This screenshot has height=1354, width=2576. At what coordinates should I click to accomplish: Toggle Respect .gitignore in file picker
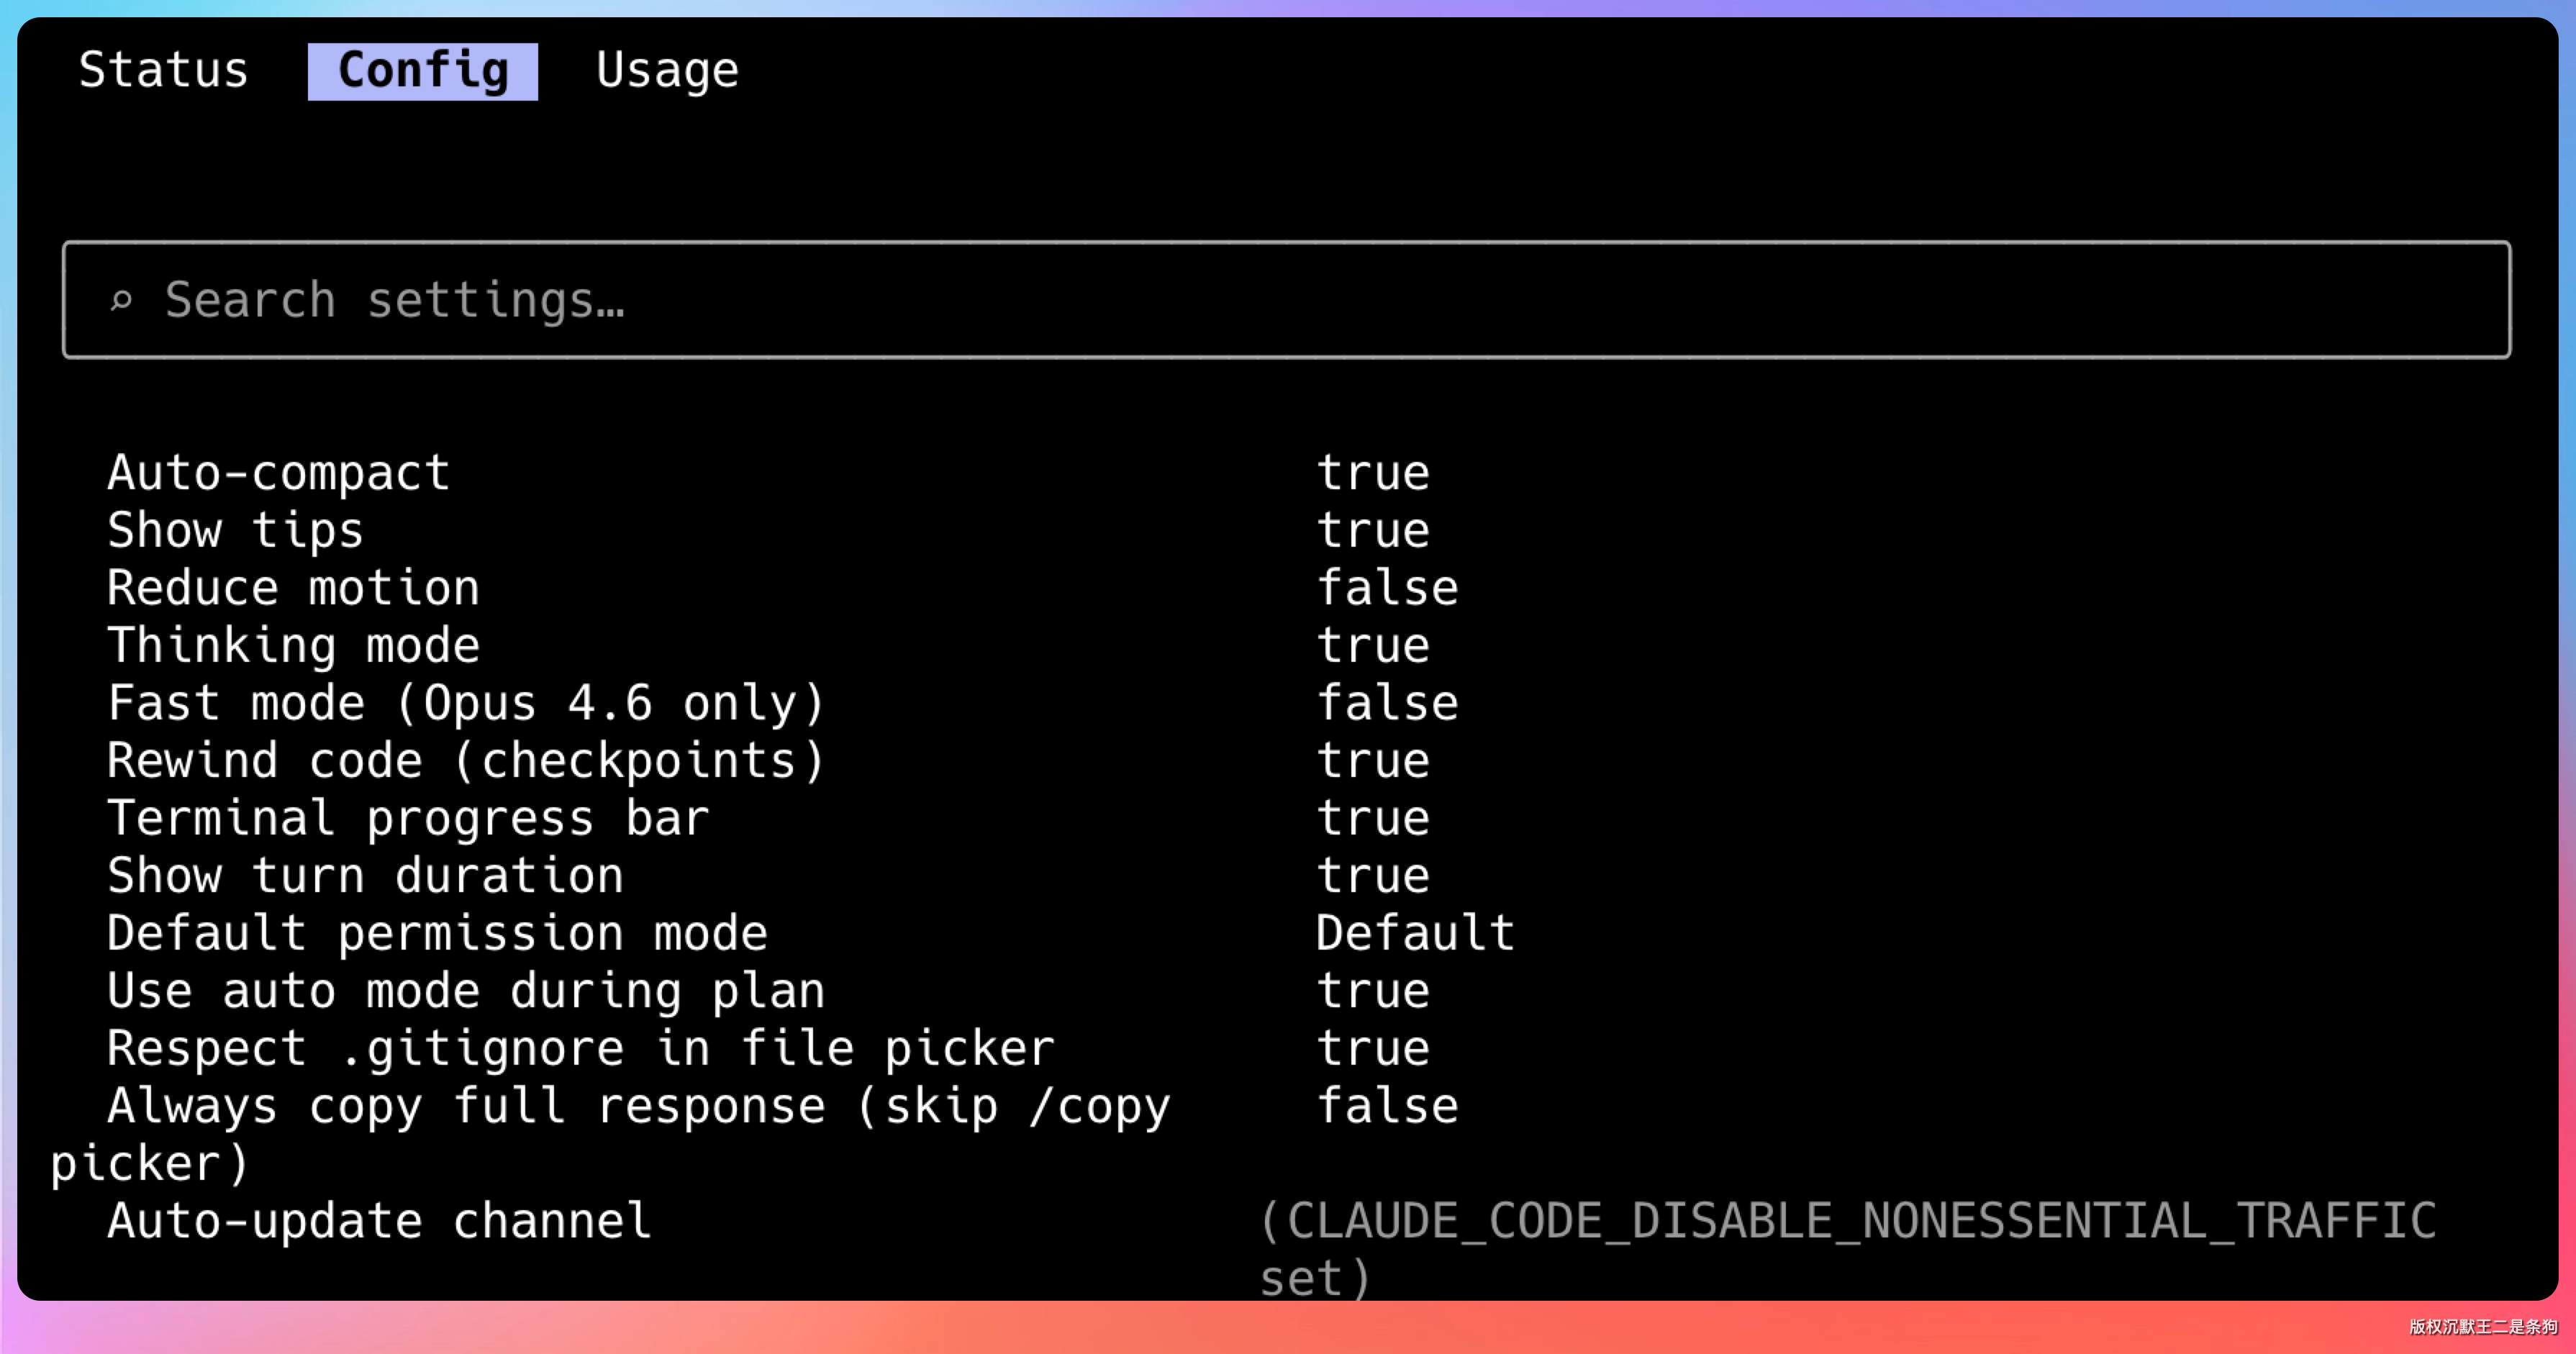pos(1372,1049)
